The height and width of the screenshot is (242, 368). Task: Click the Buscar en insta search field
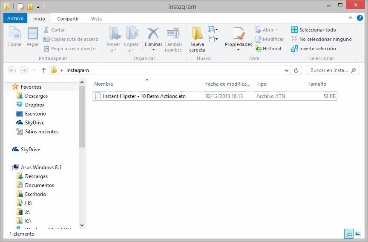[x=333, y=70]
